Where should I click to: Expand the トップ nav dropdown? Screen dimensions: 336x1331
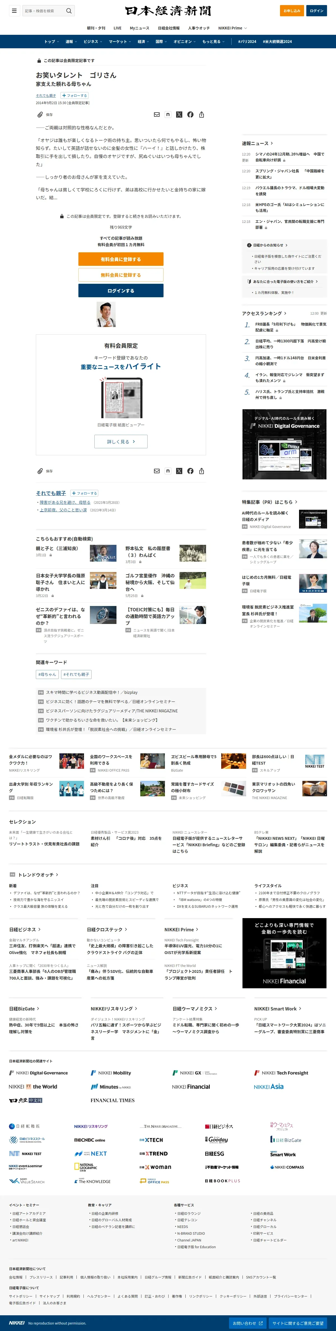[52, 41]
